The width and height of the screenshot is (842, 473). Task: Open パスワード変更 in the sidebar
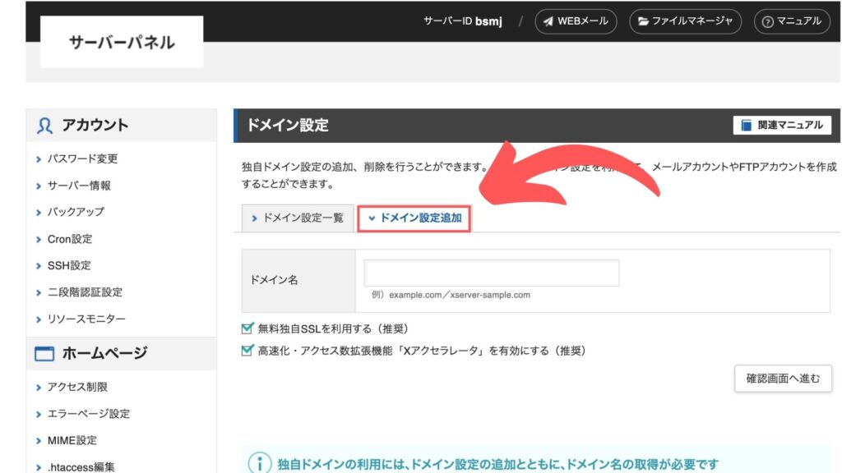82,158
